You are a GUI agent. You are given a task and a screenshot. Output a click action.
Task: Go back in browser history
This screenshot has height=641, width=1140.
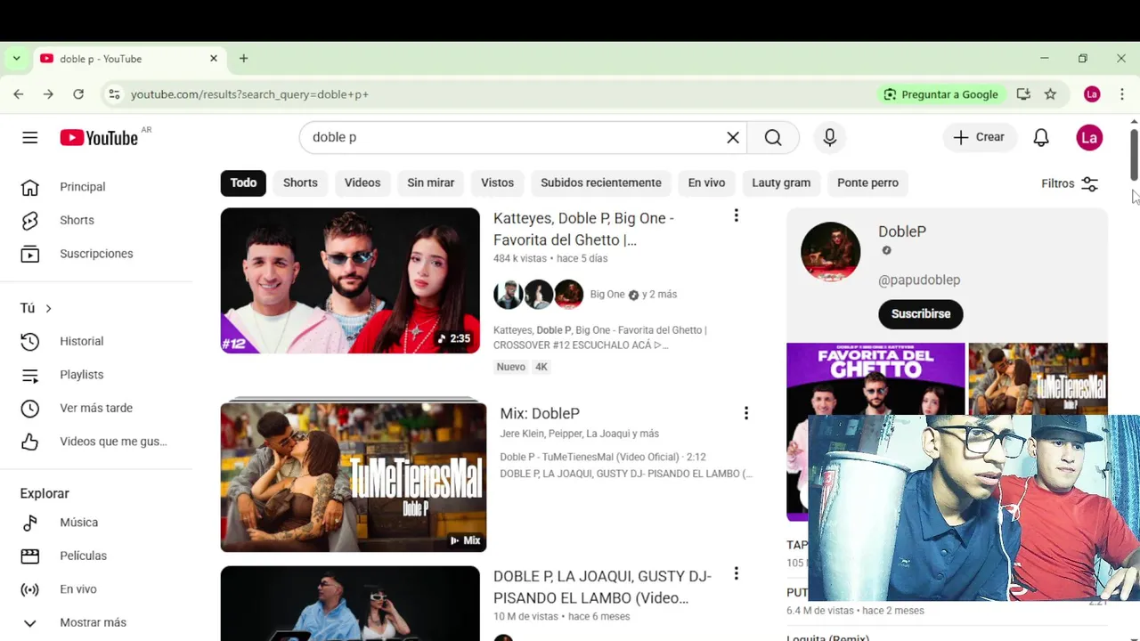click(19, 94)
